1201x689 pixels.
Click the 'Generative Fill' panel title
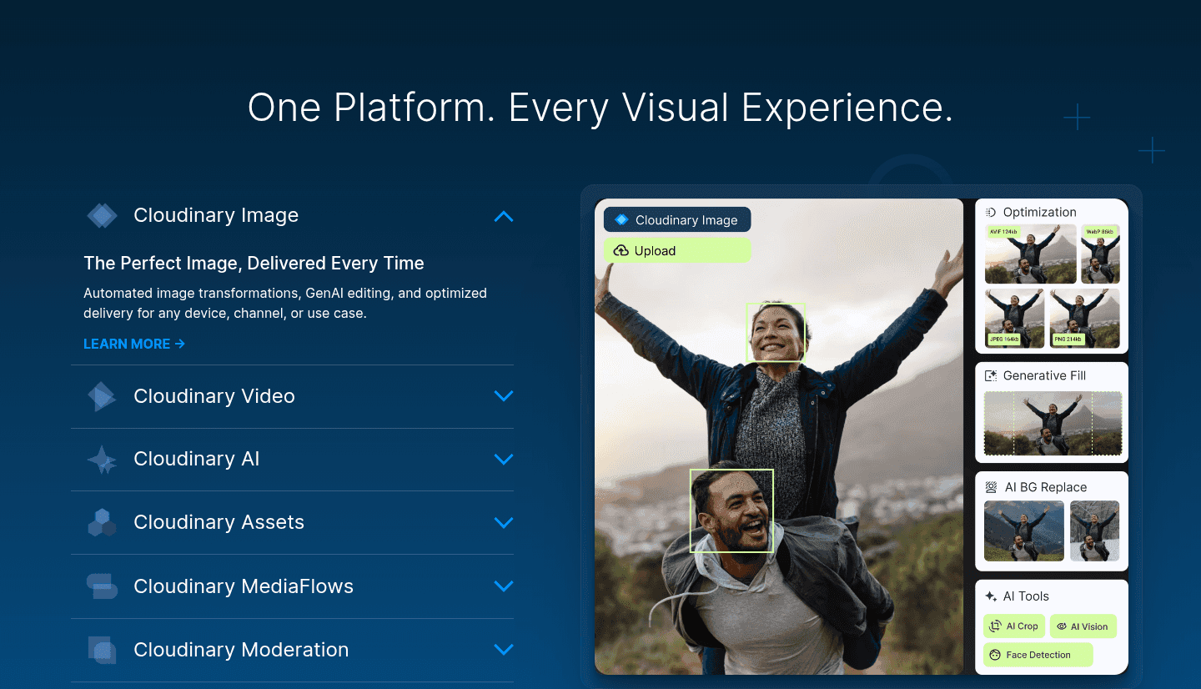click(x=1044, y=375)
